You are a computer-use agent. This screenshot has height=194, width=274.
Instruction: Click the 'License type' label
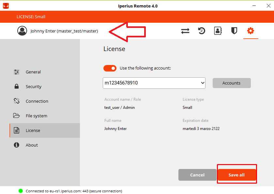coord(193,99)
